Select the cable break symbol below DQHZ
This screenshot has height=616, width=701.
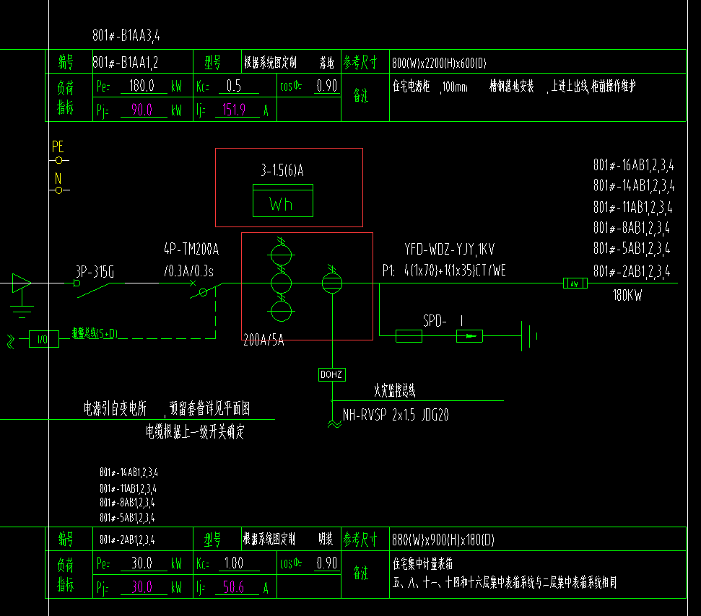[x=334, y=423]
